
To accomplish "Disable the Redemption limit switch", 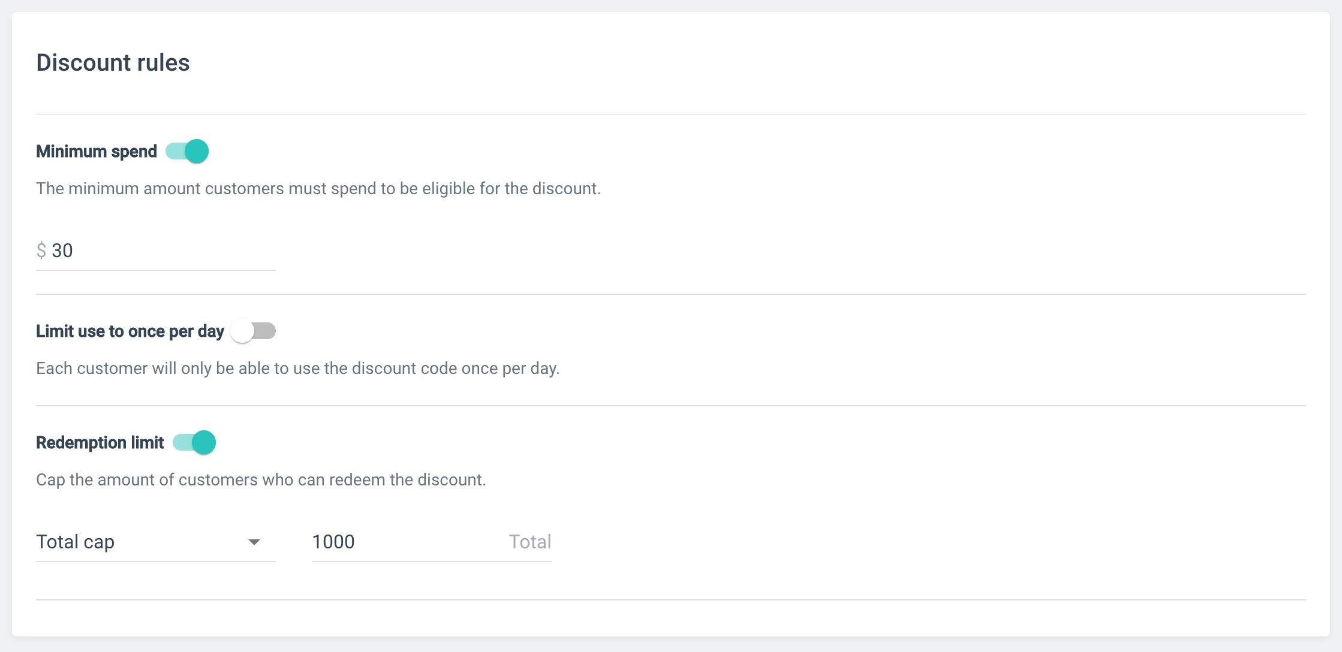I will click(x=194, y=442).
